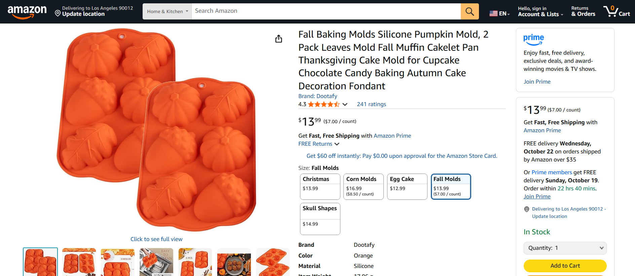The height and width of the screenshot is (276, 635).
Task: Open the shopping cart icon
Action: (x=616, y=11)
